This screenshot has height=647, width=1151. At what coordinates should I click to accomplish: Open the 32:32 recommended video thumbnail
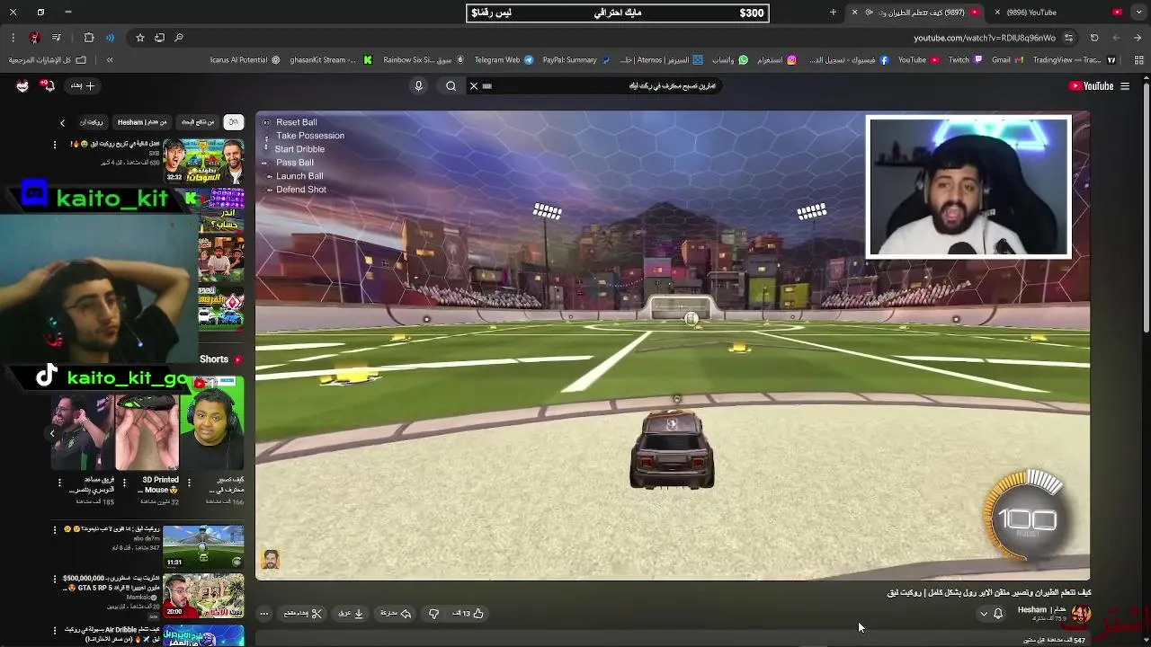coord(204,161)
